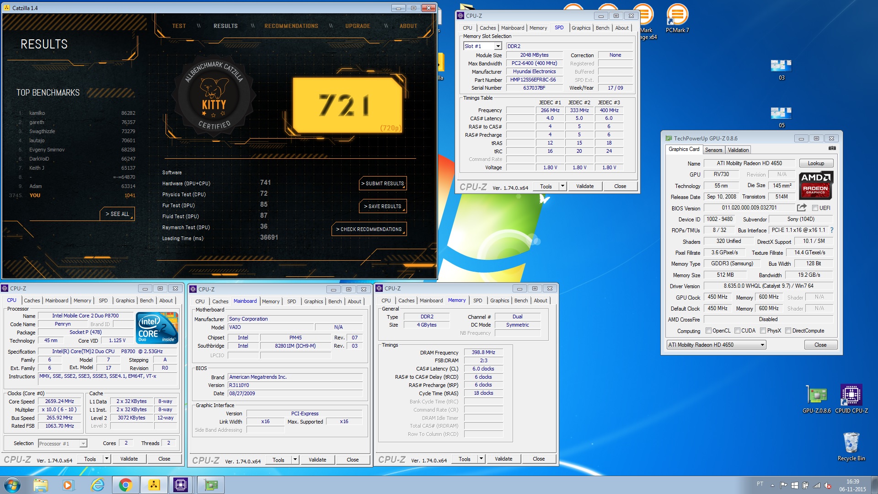Select the CPUID CPU-Z desktop icon
Screen dimensions: 878x494
[x=851, y=399]
